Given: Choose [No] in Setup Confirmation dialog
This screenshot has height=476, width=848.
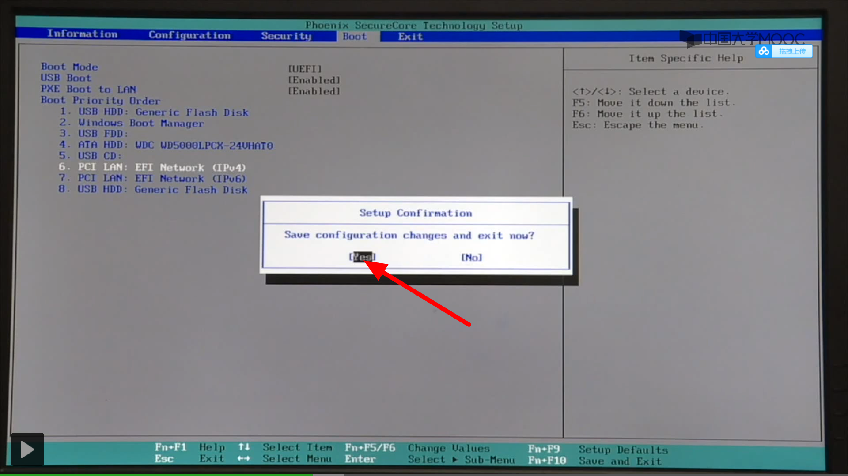Looking at the screenshot, I should coord(472,257).
